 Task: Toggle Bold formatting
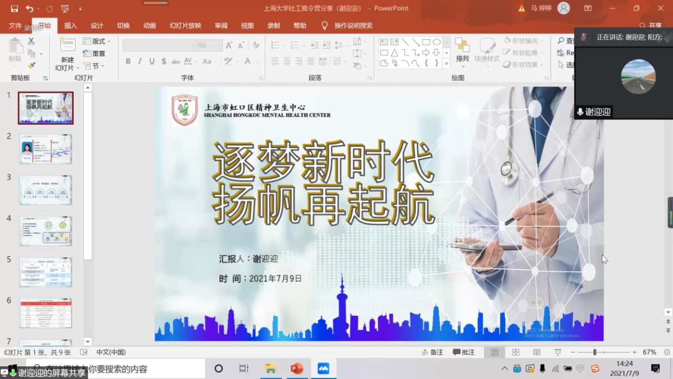[128, 62]
